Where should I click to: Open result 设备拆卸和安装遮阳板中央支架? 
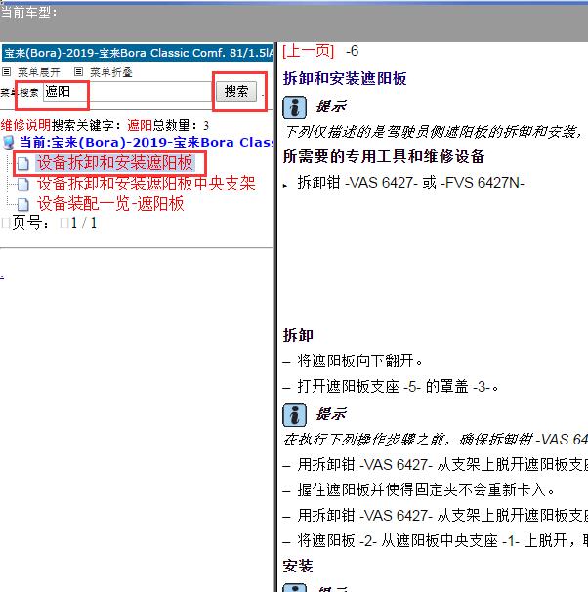147,184
